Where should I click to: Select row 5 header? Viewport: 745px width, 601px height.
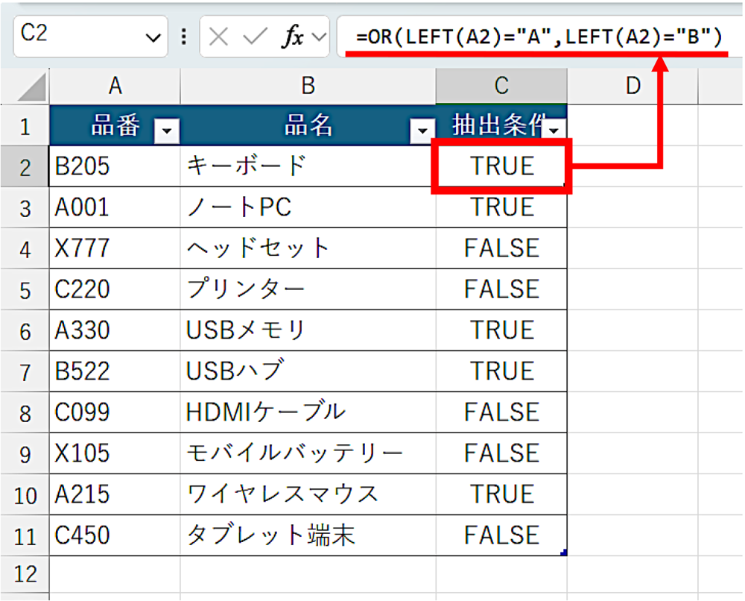pos(25,289)
